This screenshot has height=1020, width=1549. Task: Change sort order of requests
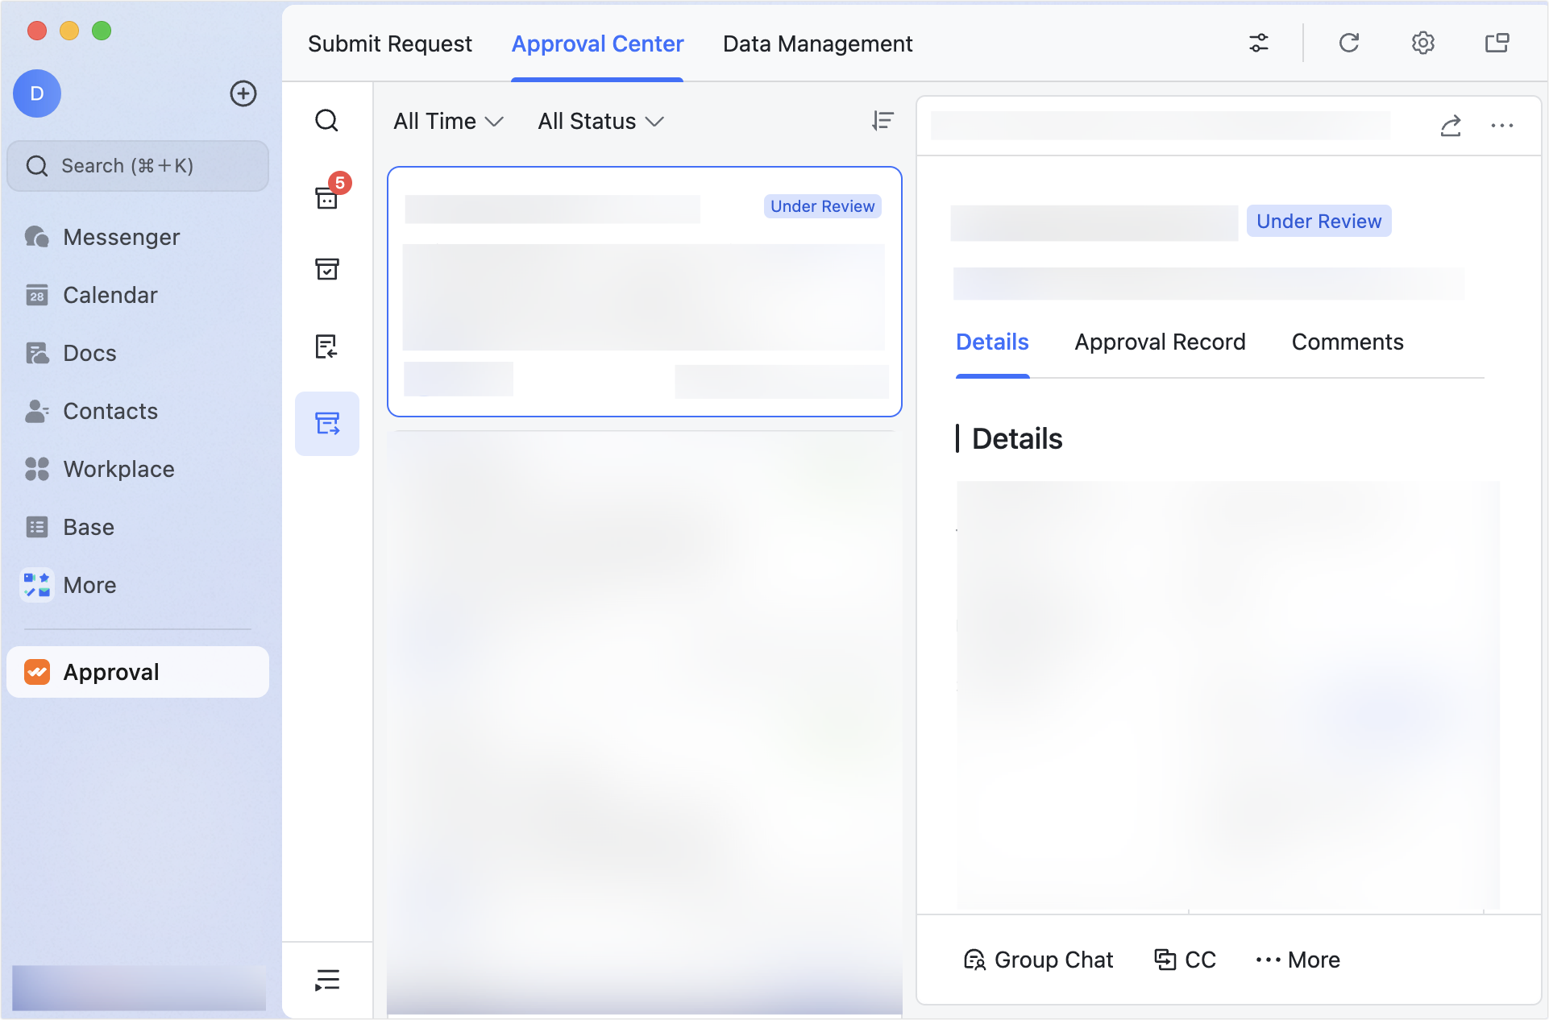tap(883, 121)
